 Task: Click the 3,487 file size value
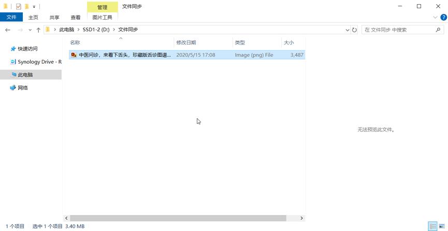[x=297, y=55]
